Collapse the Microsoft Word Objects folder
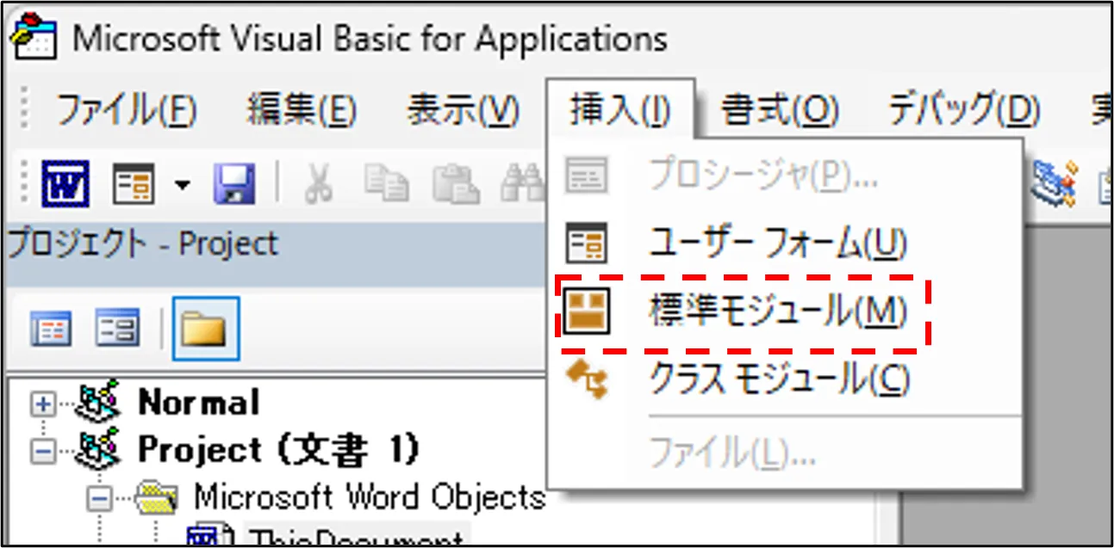This screenshot has width=1114, height=548. (102, 497)
